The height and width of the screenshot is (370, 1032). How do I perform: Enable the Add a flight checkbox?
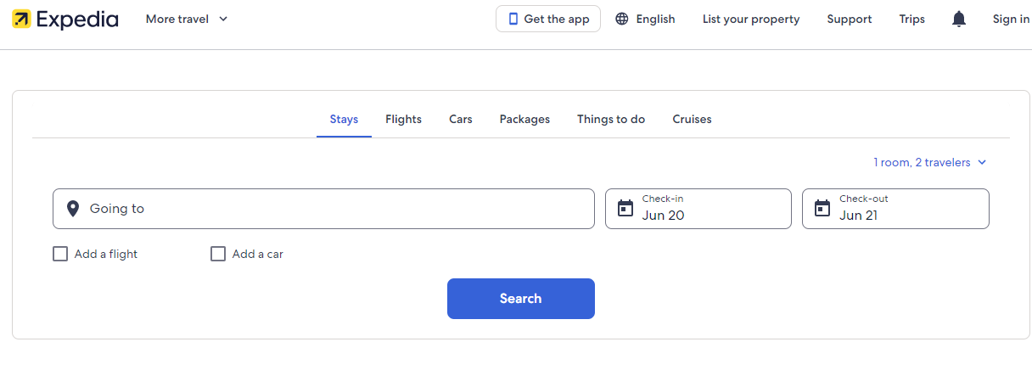click(x=60, y=254)
